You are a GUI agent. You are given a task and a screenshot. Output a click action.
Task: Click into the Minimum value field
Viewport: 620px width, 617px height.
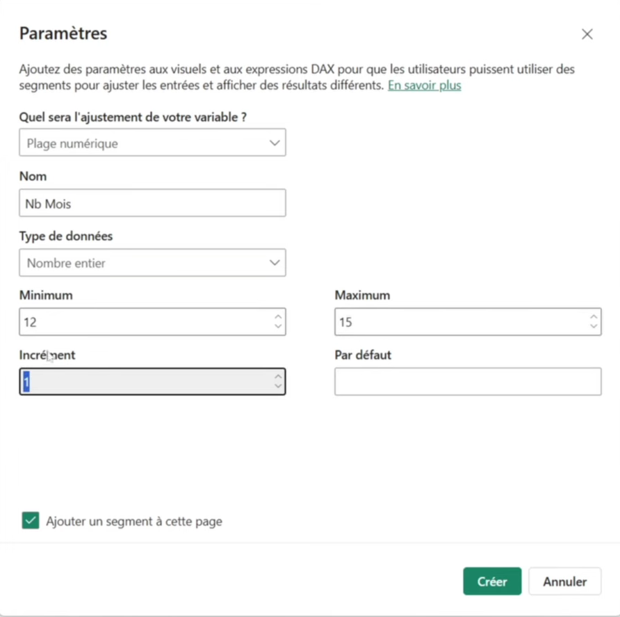coord(139,322)
